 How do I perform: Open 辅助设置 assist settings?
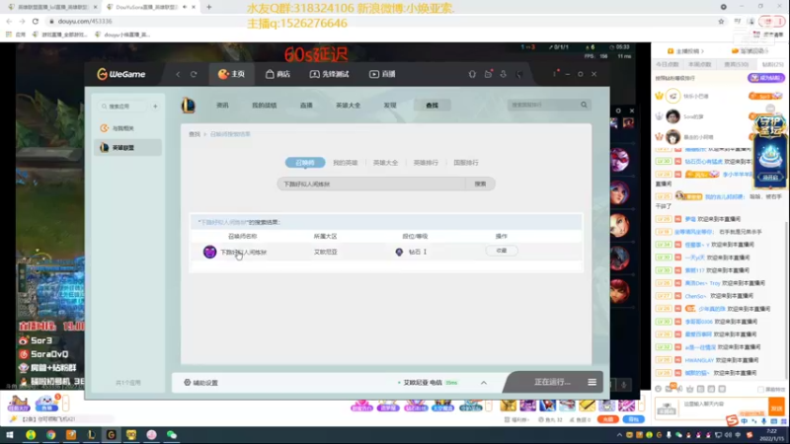[201, 383]
